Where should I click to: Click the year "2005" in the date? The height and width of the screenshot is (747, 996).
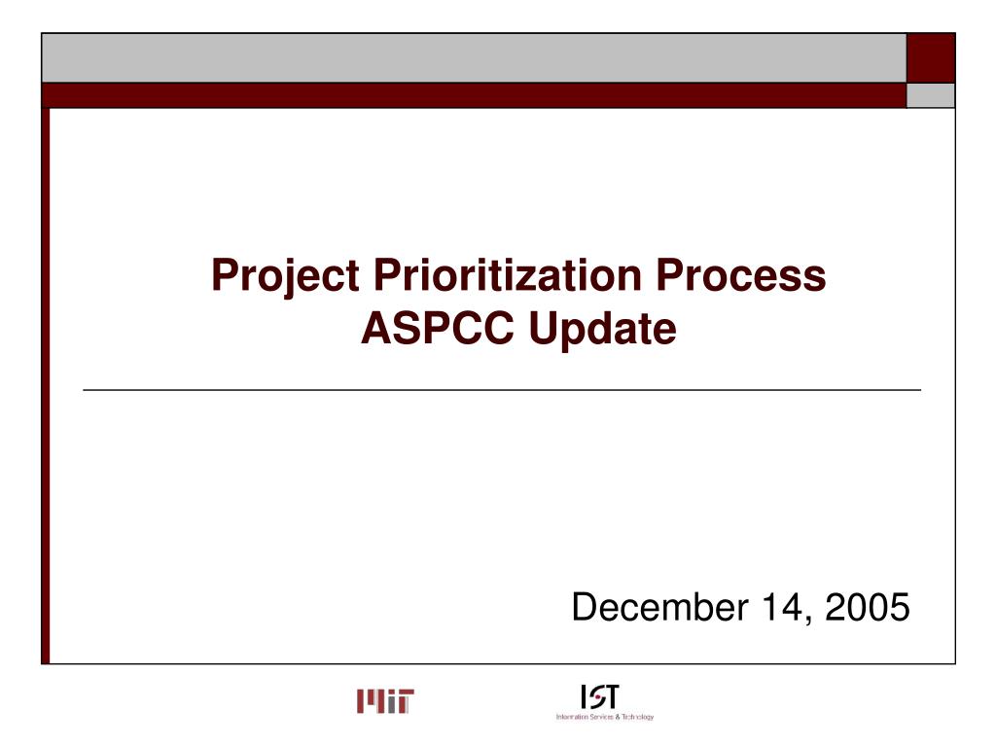point(867,607)
